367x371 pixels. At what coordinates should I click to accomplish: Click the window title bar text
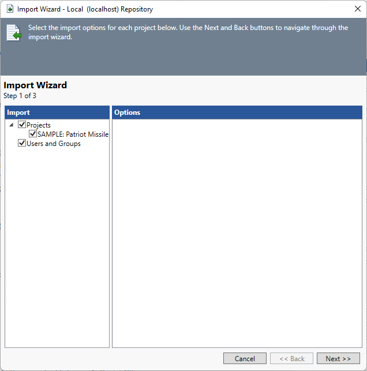pyautogui.click(x=85, y=9)
